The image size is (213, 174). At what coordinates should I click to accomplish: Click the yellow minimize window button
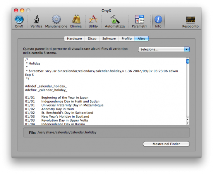22,10
